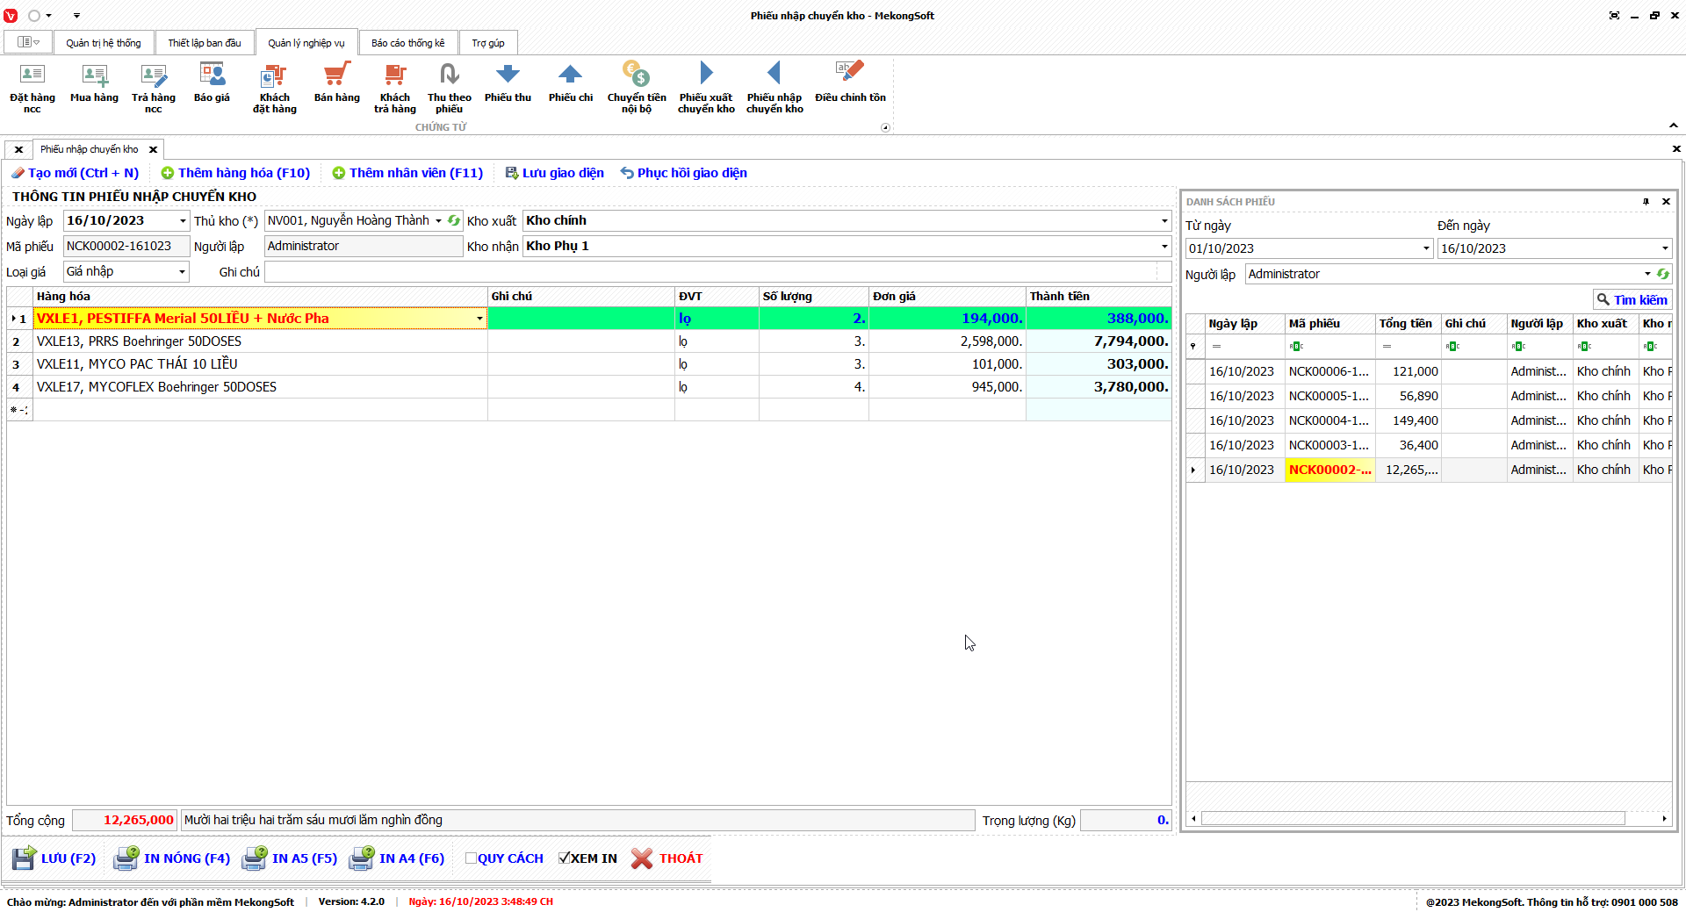
Task: Open the Ngày lập date picker
Action: coord(183,221)
